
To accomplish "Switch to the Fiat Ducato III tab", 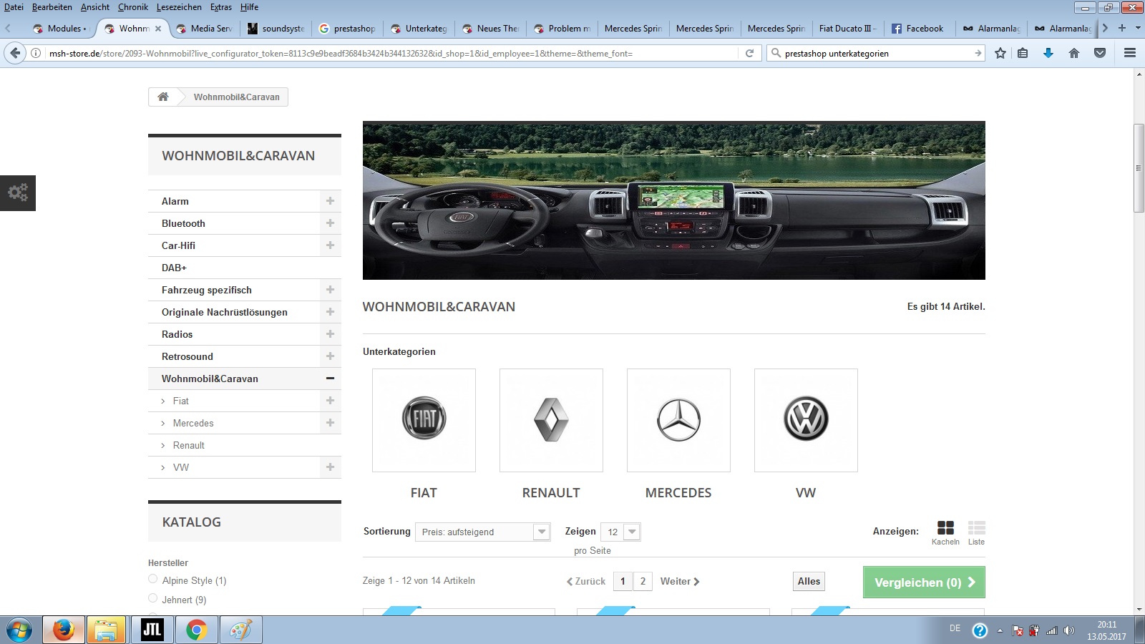I will coord(847,29).
